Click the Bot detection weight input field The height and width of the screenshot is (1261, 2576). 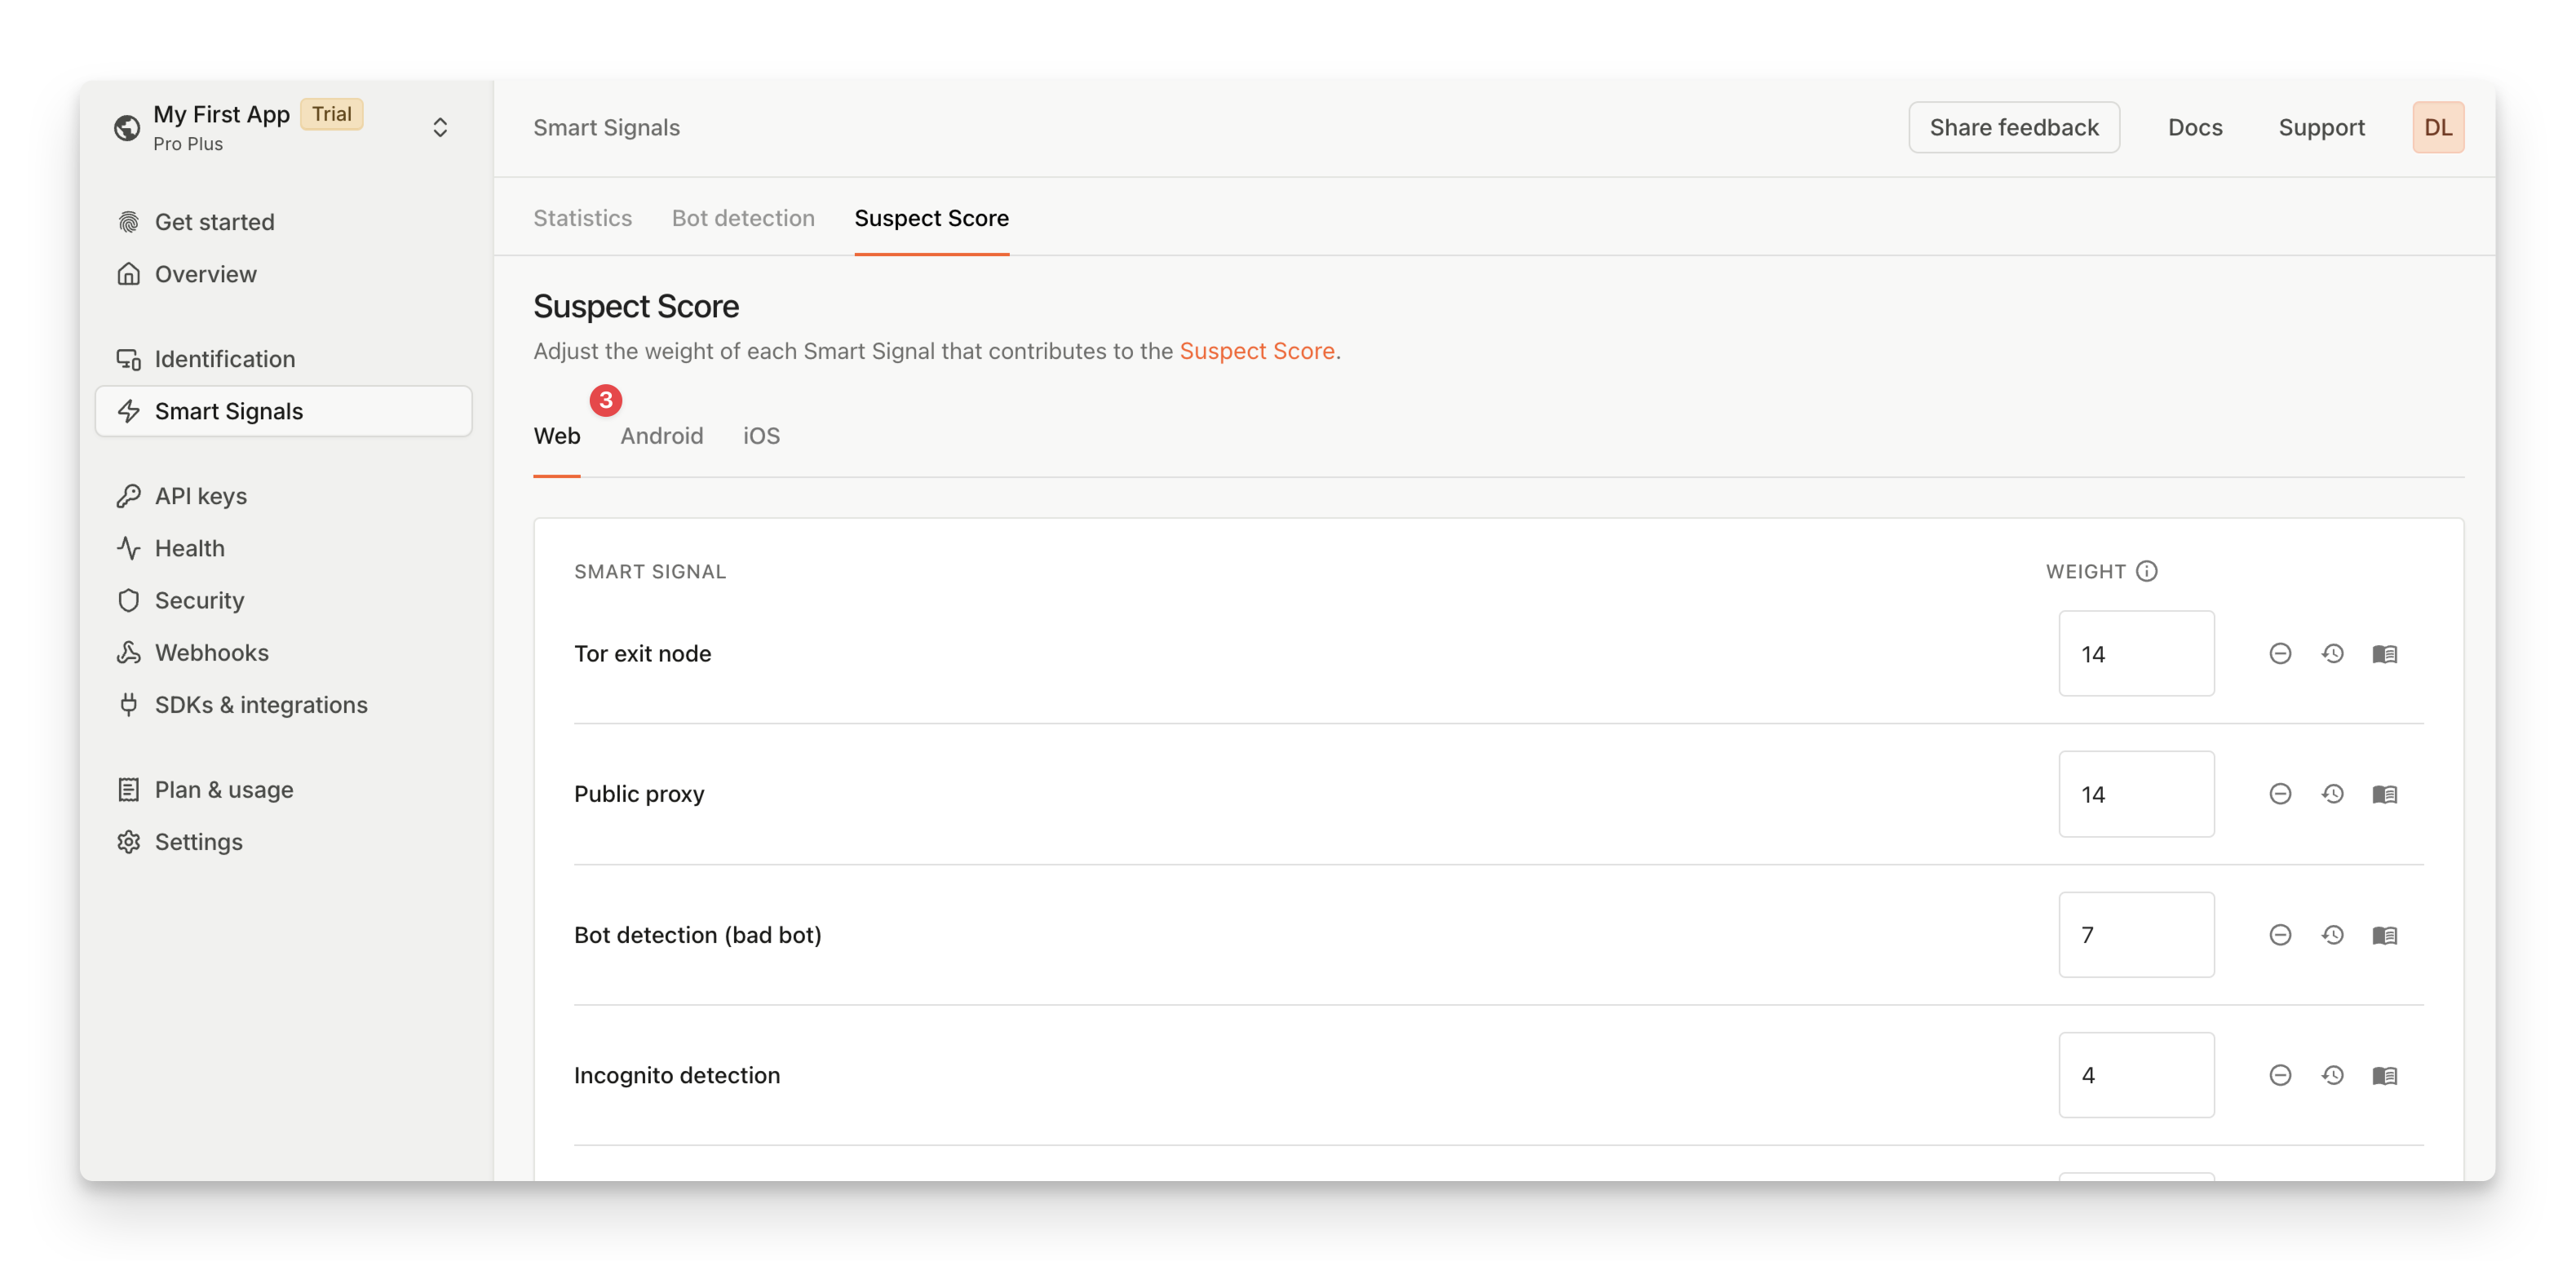point(2135,934)
